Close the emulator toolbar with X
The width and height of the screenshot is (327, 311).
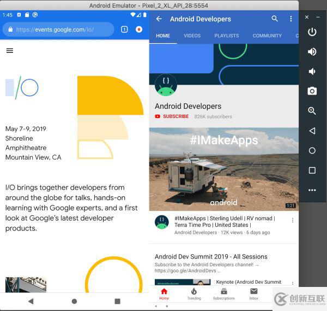pyautogui.click(x=306, y=17)
